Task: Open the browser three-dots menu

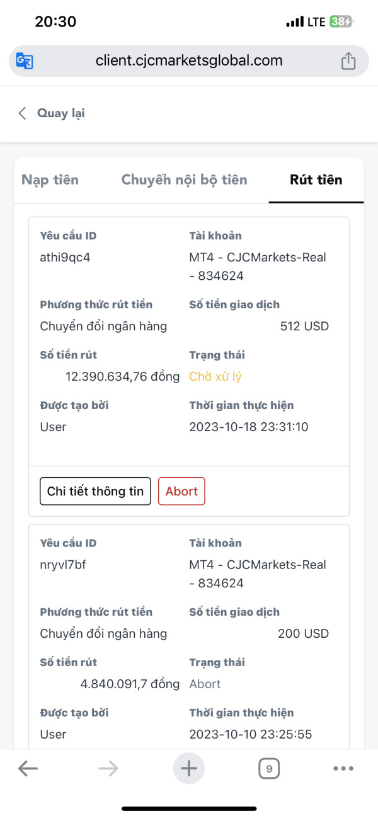Action: tap(343, 768)
